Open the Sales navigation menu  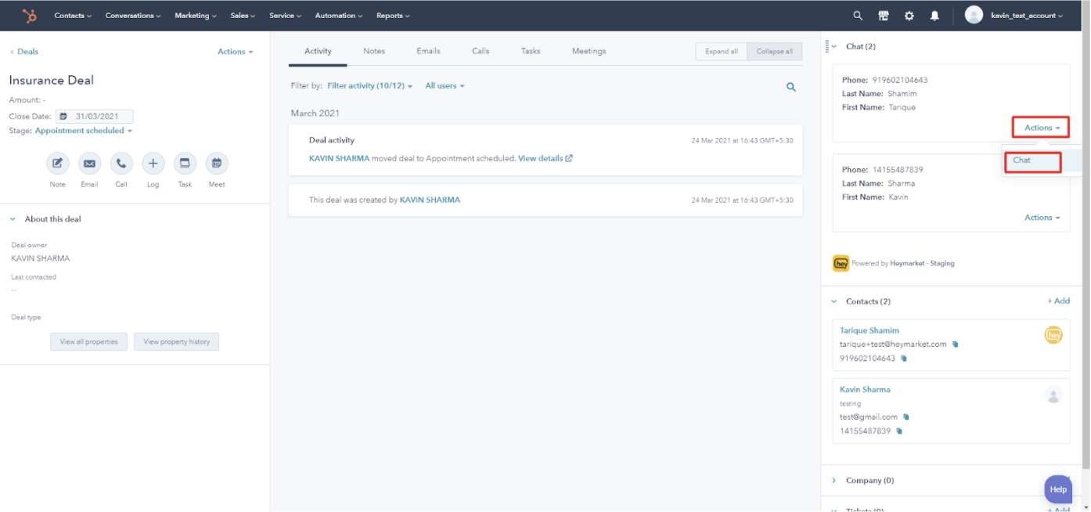(x=243, y=16)
